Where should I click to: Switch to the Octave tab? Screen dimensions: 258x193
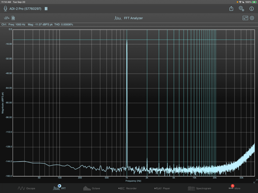92,188
